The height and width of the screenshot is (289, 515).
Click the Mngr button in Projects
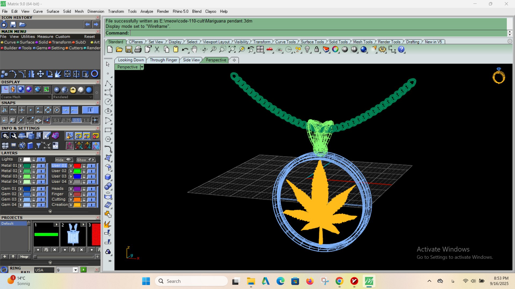24,257
